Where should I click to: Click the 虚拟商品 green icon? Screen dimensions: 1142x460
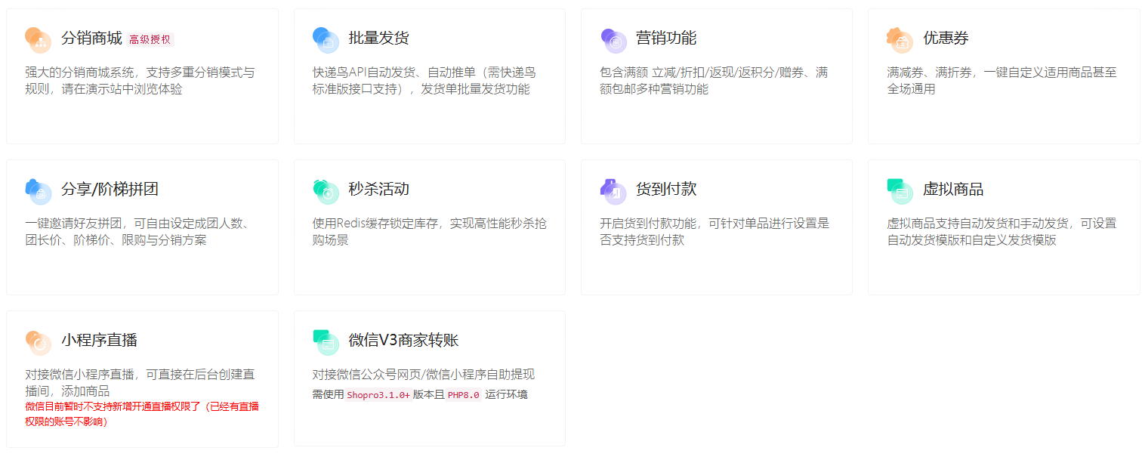(x=899, y=190)
